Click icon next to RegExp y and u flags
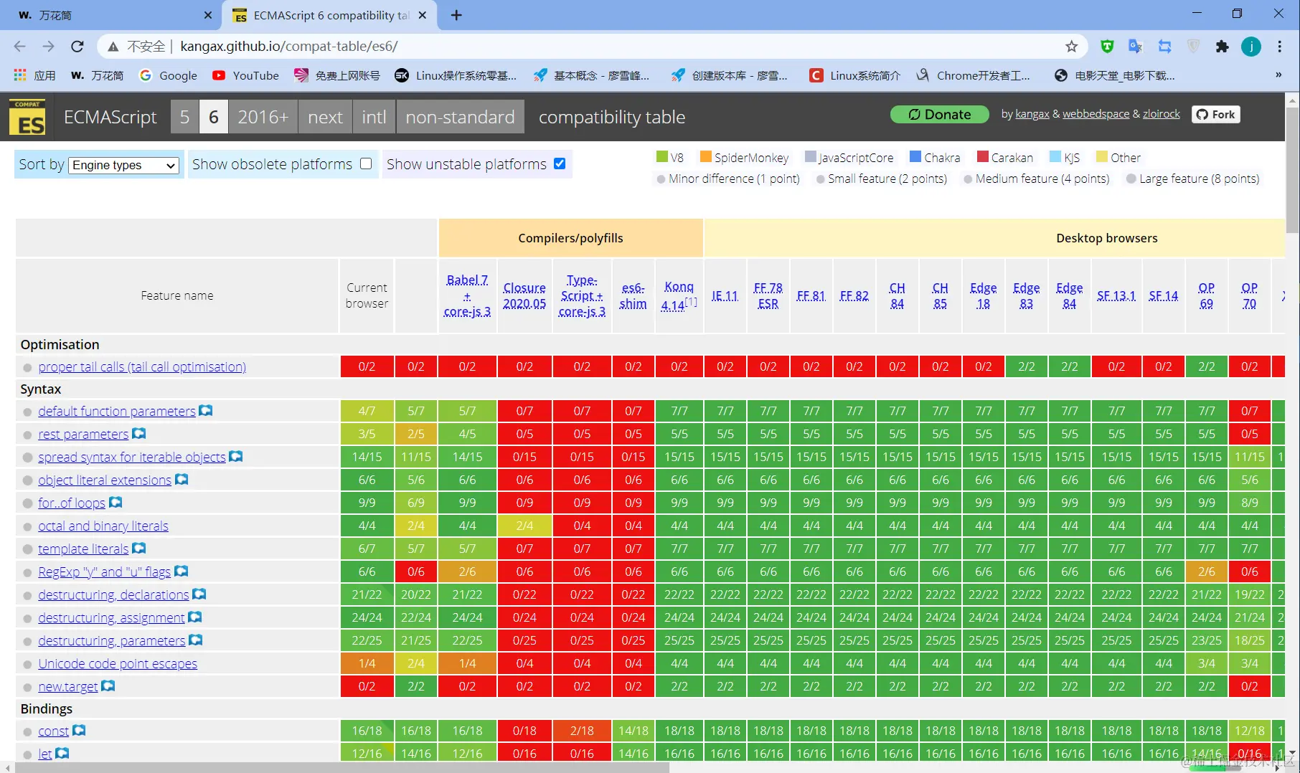Viewport: 1300px width, 773px height. [181, 571]
